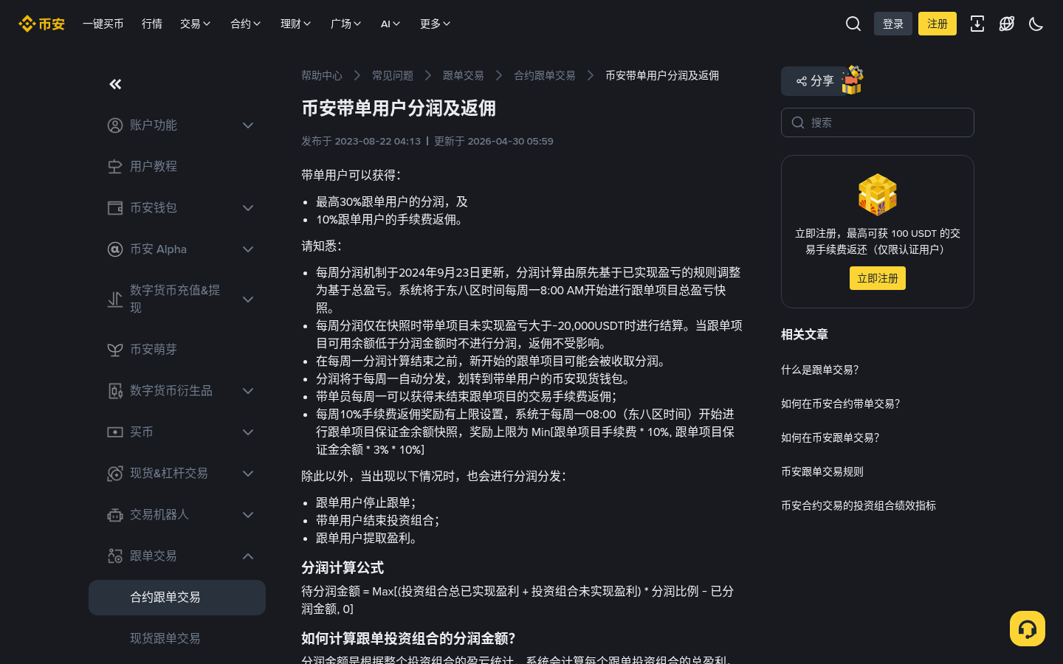The height and width of the screenshot is (664, 1063).
Task: Open related article 币安合约交易的投资组合绩效指标
Action: 859,505
